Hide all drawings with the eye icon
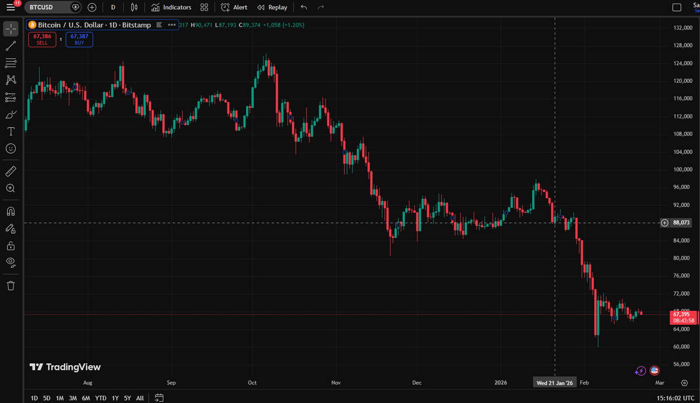Viewport: 700px width, 403px height. (9, 262)
